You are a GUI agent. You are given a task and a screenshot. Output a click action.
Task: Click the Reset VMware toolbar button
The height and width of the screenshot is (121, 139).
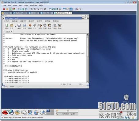[14, 9]
